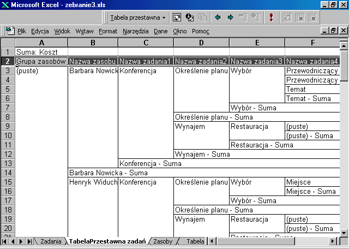Click the Ungroup left-arrow icon
Viewport: 349px width, 249px height.
coord(218,17)
